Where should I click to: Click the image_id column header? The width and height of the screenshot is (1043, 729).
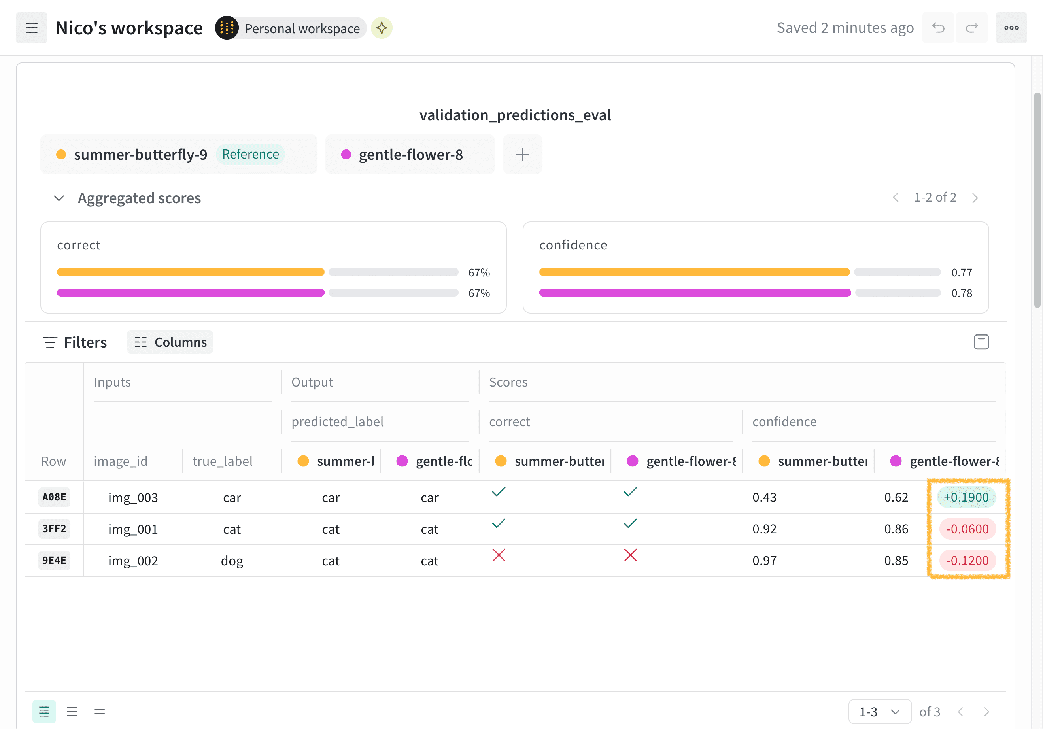(120, 461)
